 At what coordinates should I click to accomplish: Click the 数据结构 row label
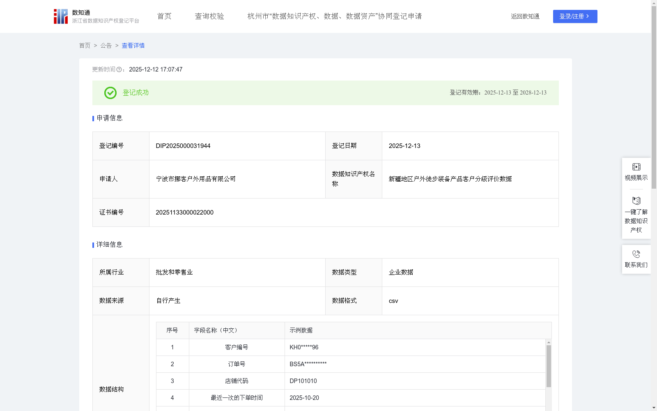[111, 390]
